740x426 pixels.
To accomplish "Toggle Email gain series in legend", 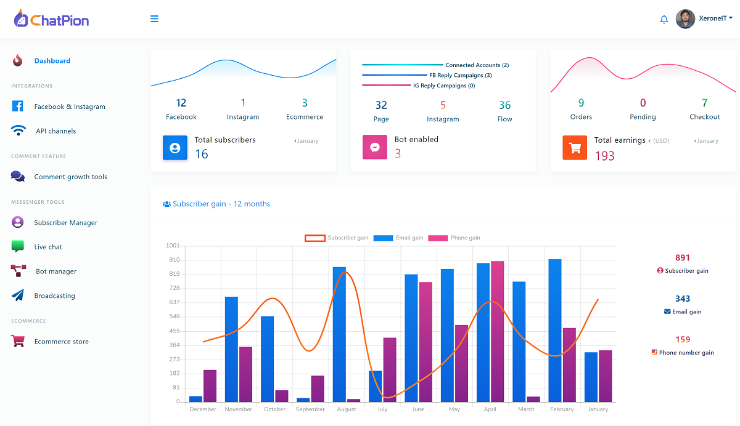I will tap(398, 238).
